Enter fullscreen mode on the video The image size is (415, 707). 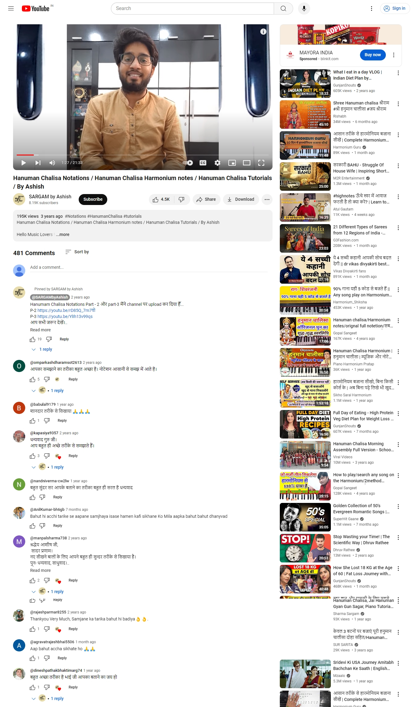click(x=261, y=163)
